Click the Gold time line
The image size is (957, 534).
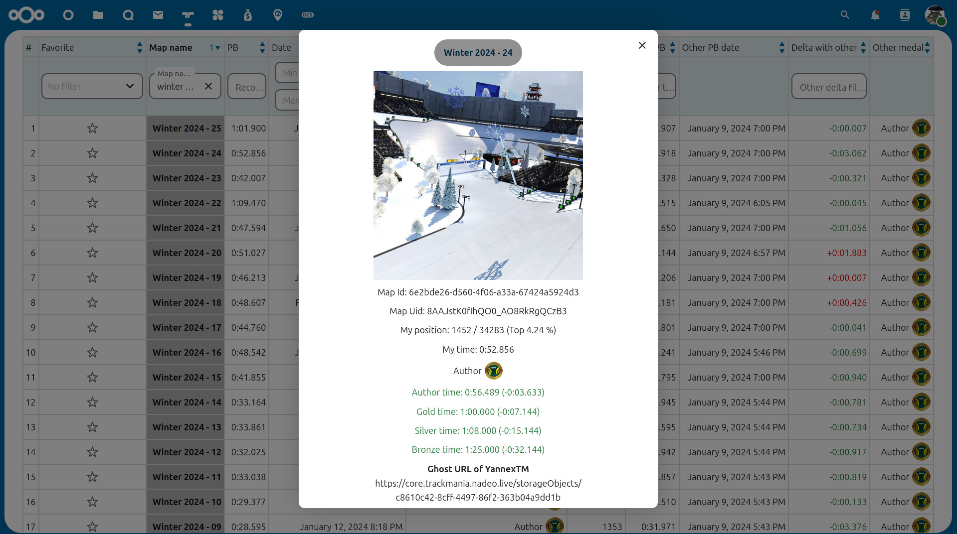[x=478, y=412]
